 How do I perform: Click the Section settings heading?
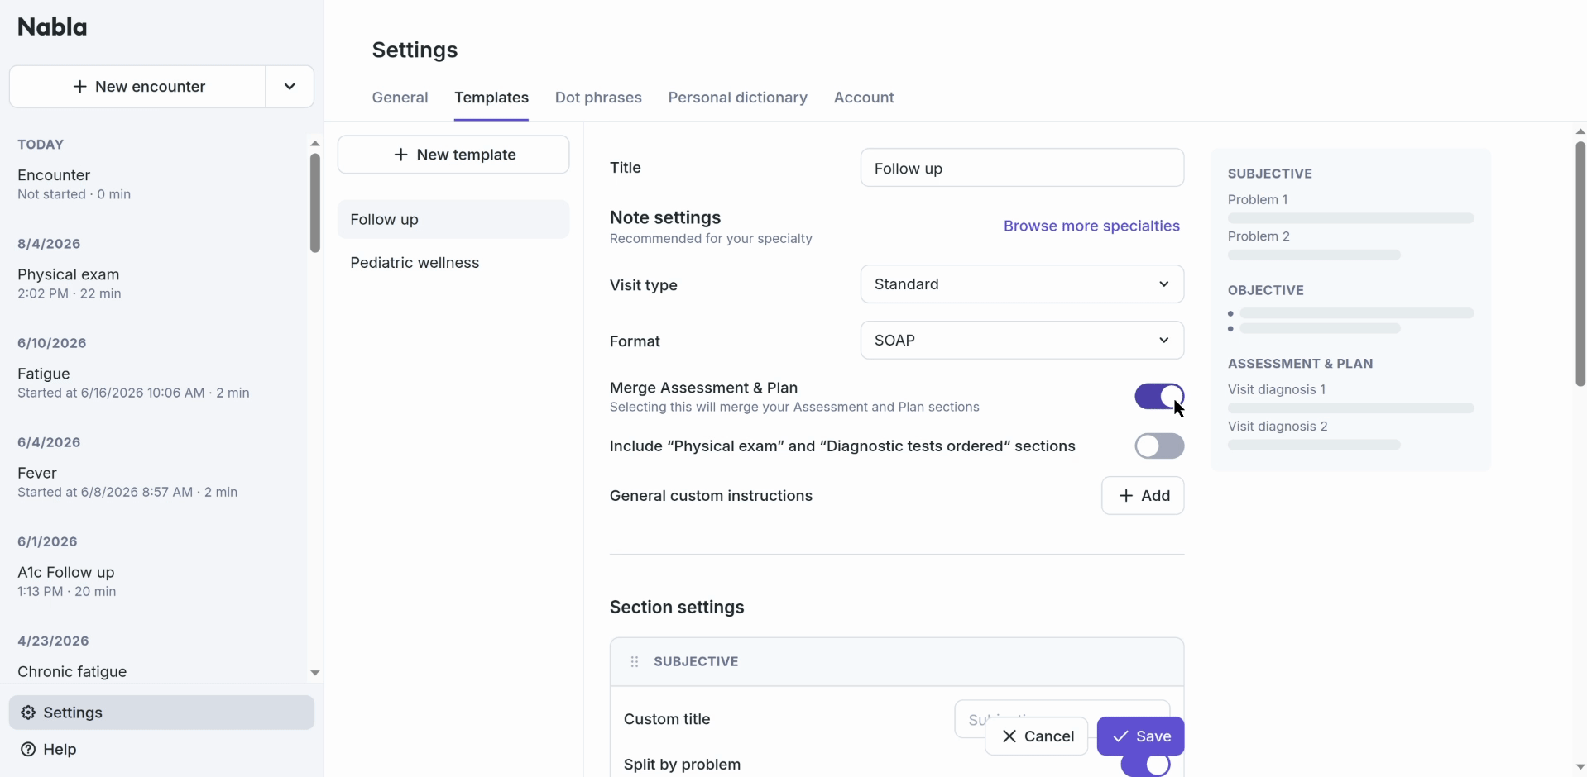[x=677, y=608]
